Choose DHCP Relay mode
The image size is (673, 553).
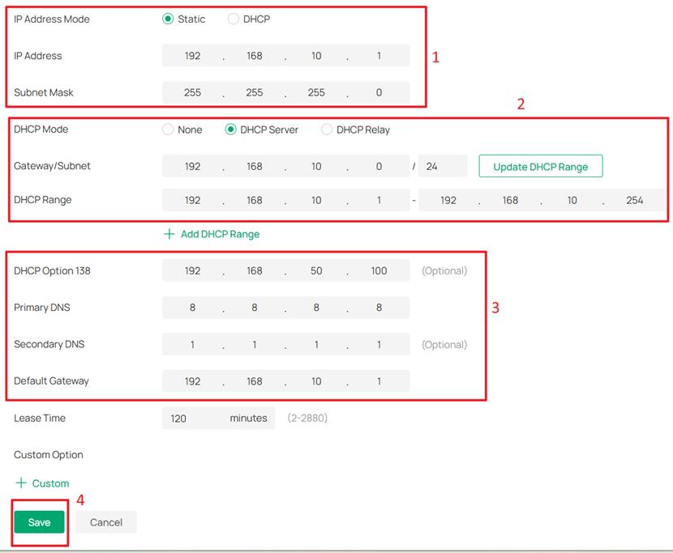(327, 130)
